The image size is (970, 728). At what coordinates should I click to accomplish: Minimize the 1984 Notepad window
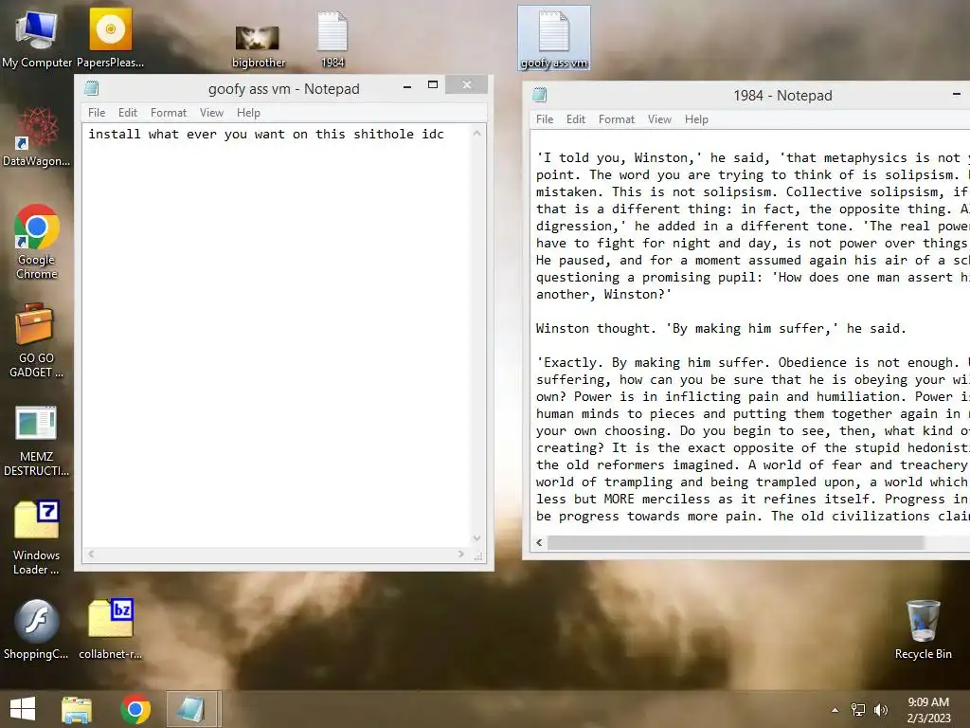pos(957,94)
